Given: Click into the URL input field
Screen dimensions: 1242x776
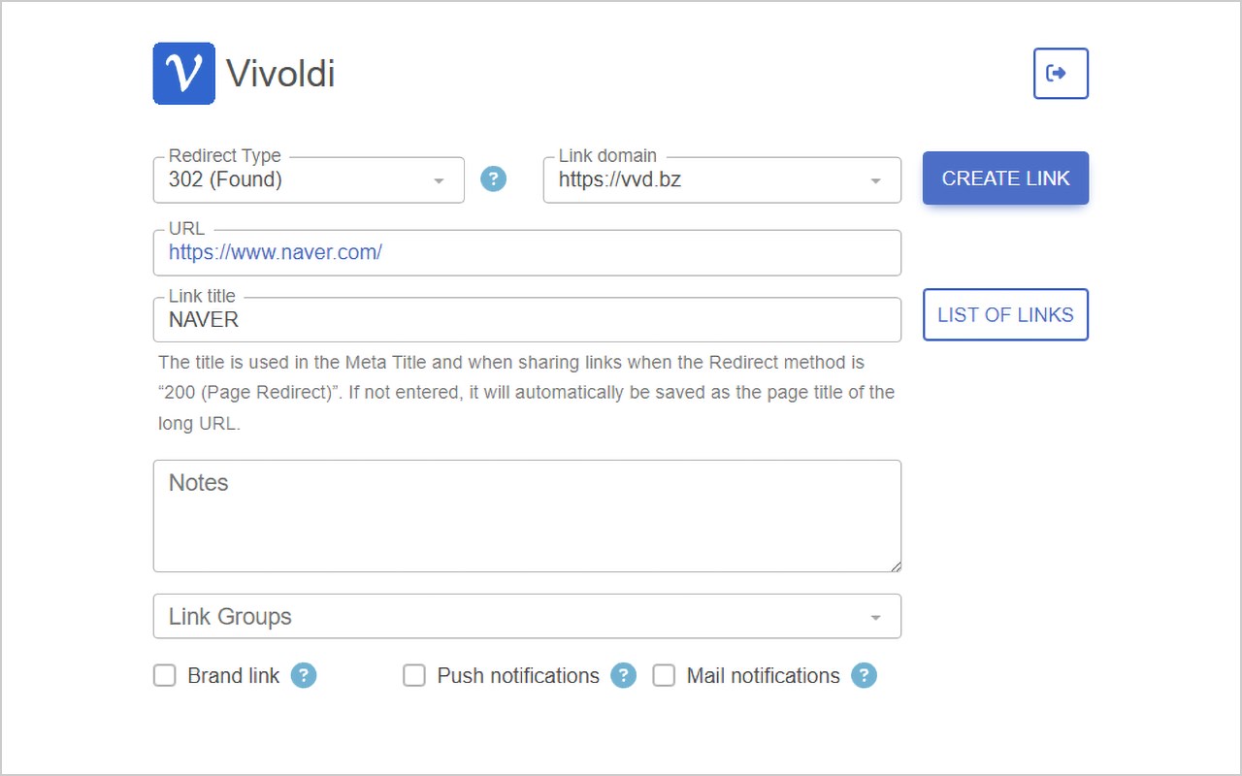Looking at the screenshot, I should click(x=527, y=253).
